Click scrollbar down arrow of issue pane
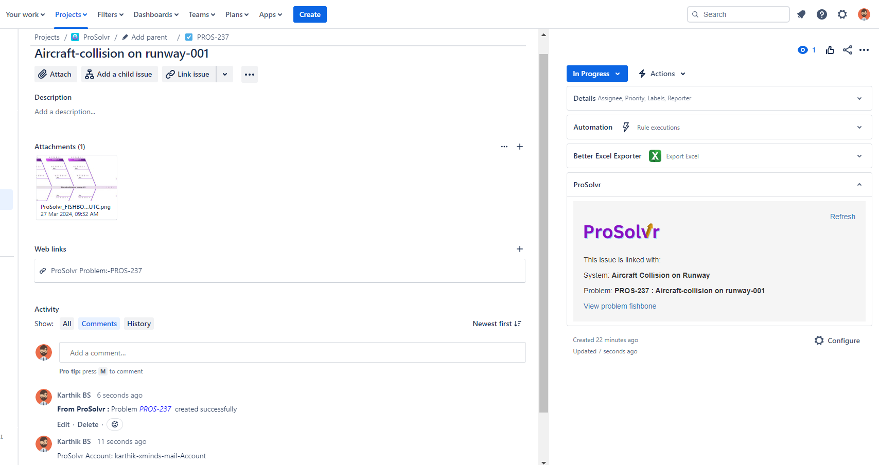The image size is (879, 465). pyautogui.click(x=543, y=462)
